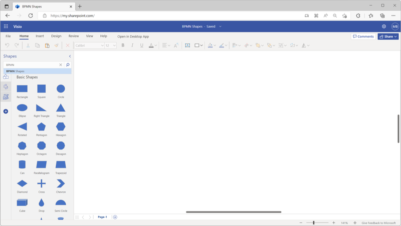Insert a text box via ribbon icon
Screen dimensions: 401x226
pyautogui.click(x=187, y=45)
